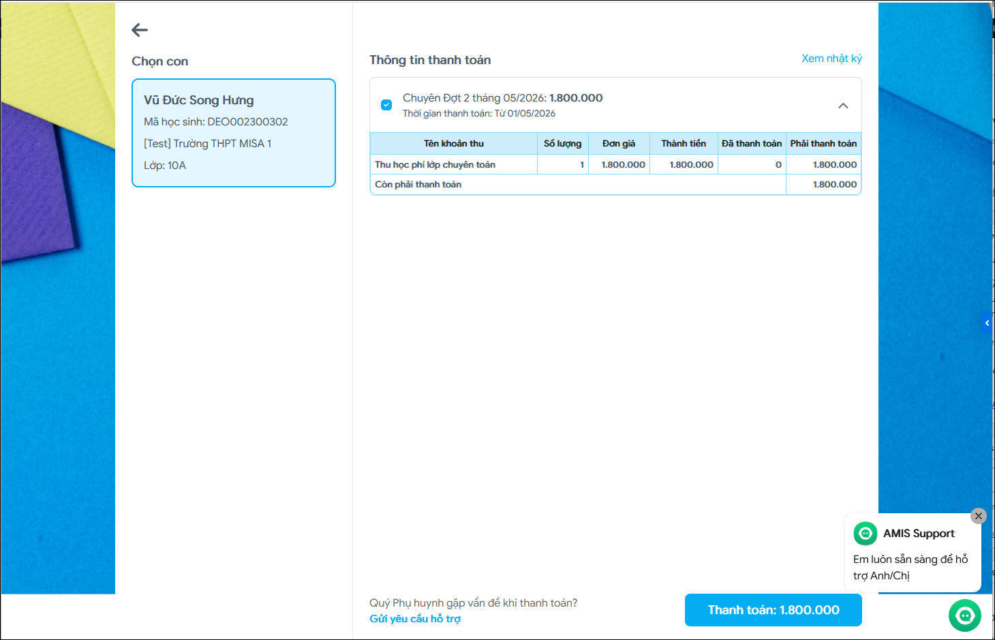Select the Thu học phí lớp chuyên toán row
This screenshot has width=995, height=640.
click(x=615, y=164)
